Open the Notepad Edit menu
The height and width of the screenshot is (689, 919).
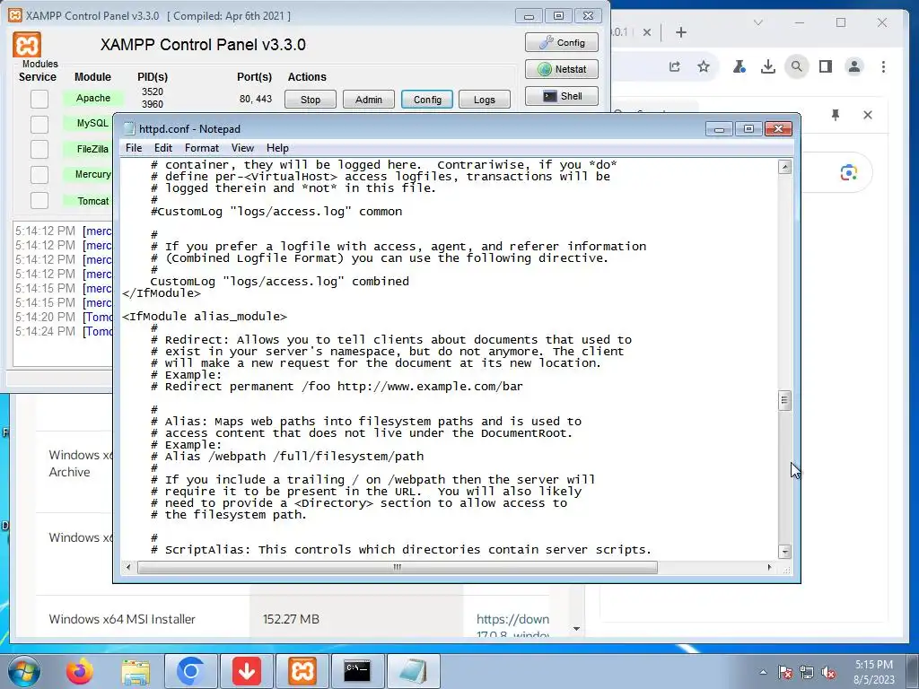pyautogui.click(x=163, y=148)
